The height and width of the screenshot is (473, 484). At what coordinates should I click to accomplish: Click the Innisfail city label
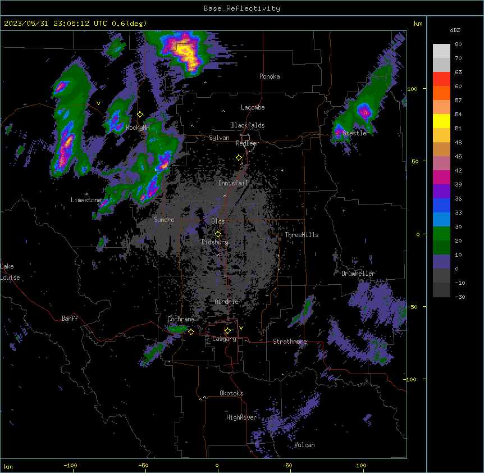pyautogui.click(x=233, y=183)
